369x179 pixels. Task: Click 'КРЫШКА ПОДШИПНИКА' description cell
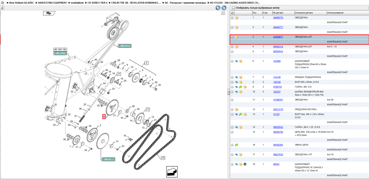coord(308,77)
